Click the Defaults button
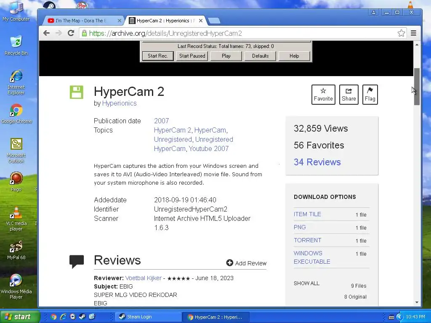Viewport: 431px width, 323px height. pos(260,56)
